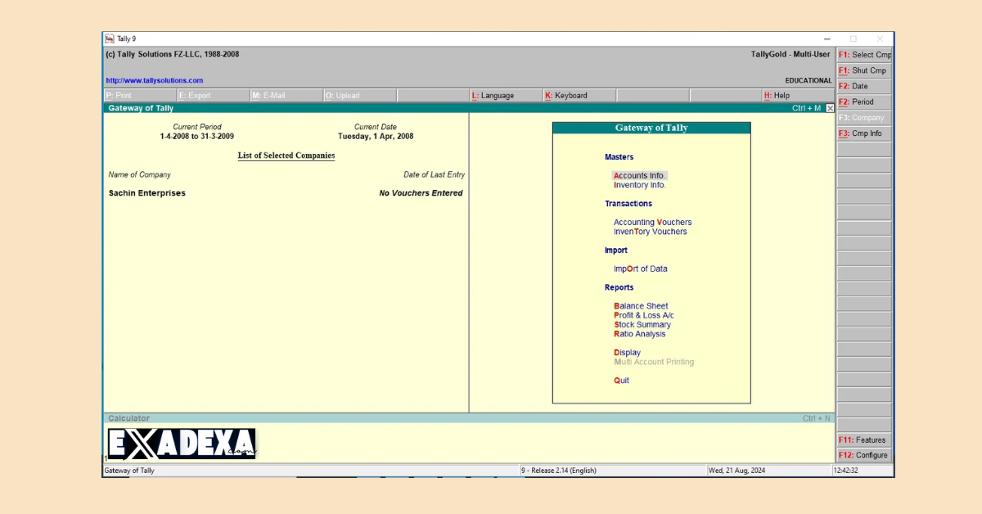Open F12 Configure settings
This screenshot has width=982, height=514.
[863, 454]
